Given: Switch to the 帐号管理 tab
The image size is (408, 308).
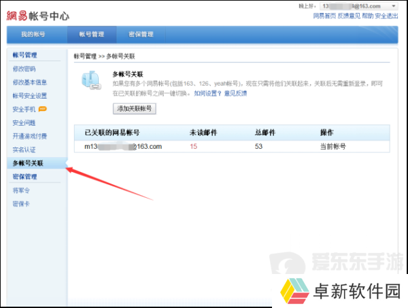Looking at the screenshot, I should [x=92, y=35].
